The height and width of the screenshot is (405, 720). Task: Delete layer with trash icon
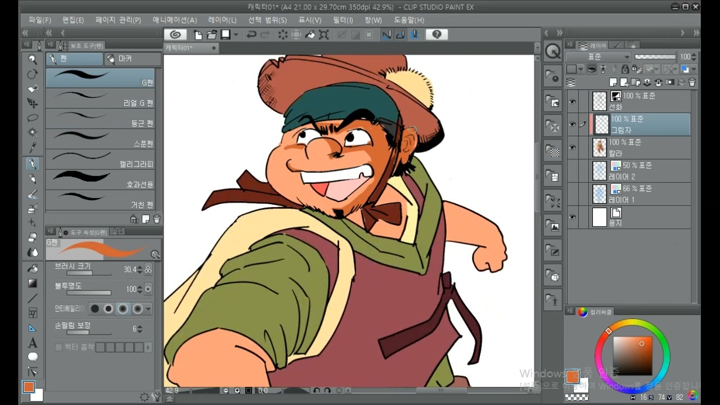point(692,82)
